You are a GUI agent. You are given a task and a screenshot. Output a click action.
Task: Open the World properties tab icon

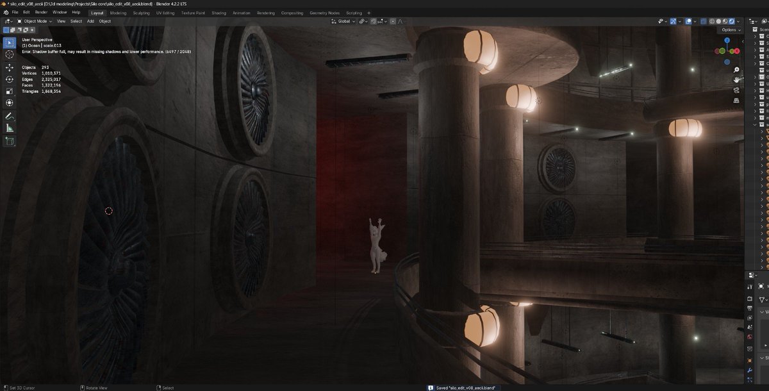750,337
